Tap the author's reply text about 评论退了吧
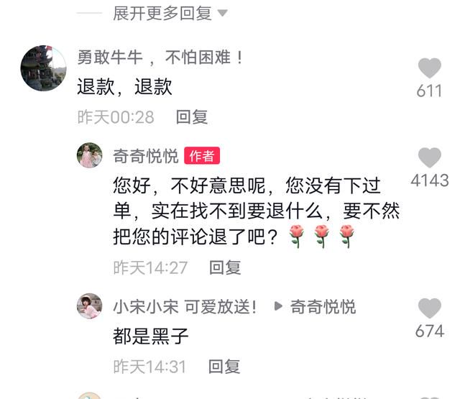Screen dimensions: 460x399 (x=257, y=211)
